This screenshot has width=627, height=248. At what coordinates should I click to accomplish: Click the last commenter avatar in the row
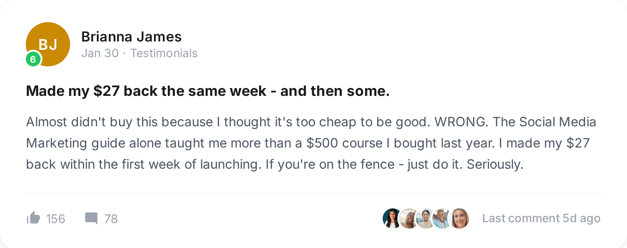[459, 218]
